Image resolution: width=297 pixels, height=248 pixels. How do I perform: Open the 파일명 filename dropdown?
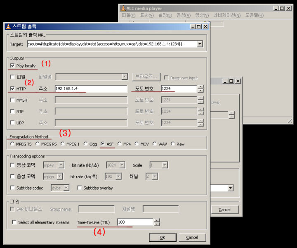pos(125,76)
